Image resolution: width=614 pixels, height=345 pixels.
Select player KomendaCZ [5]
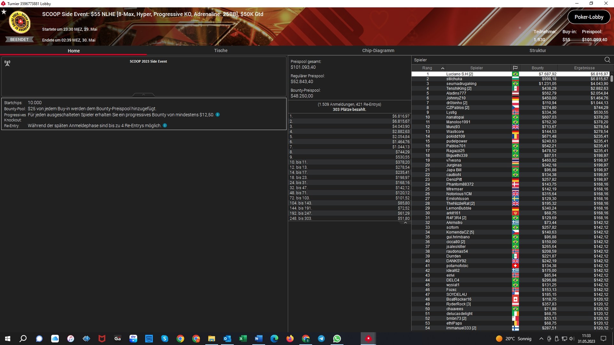pos(510,232)
